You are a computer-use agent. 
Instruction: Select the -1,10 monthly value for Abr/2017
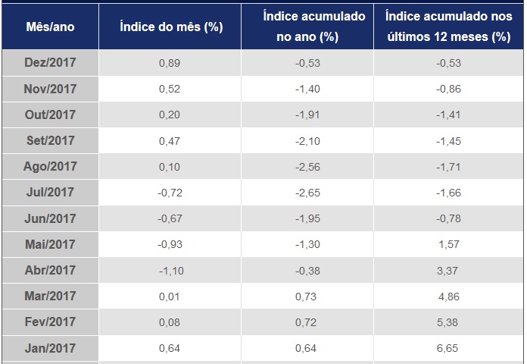170,271
